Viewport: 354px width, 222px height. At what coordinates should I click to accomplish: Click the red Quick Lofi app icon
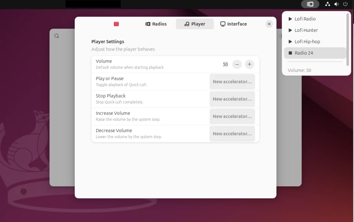pos(117,24)
